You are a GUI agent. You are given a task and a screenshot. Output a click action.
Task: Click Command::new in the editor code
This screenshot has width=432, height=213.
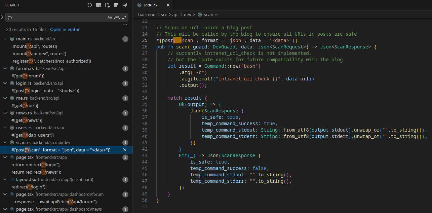tap(220, 66)
